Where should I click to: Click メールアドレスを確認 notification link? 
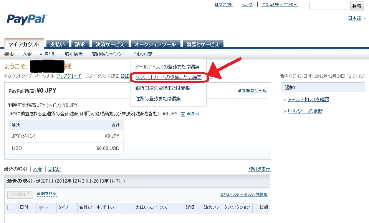tap(308, 100)
